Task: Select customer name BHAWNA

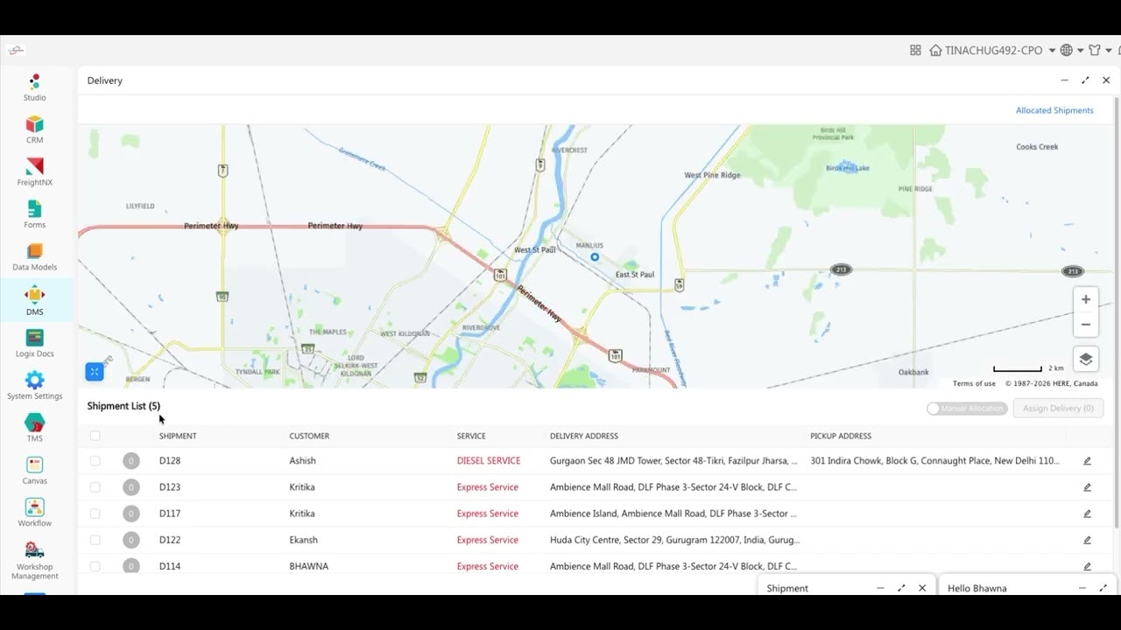Action: click(309, 566)
